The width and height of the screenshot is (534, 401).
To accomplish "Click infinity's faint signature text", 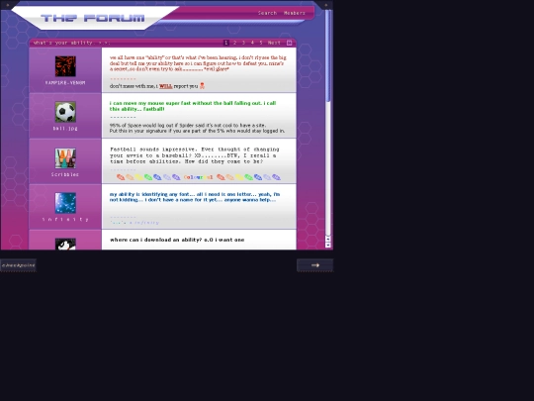I will tap(134, 223).
